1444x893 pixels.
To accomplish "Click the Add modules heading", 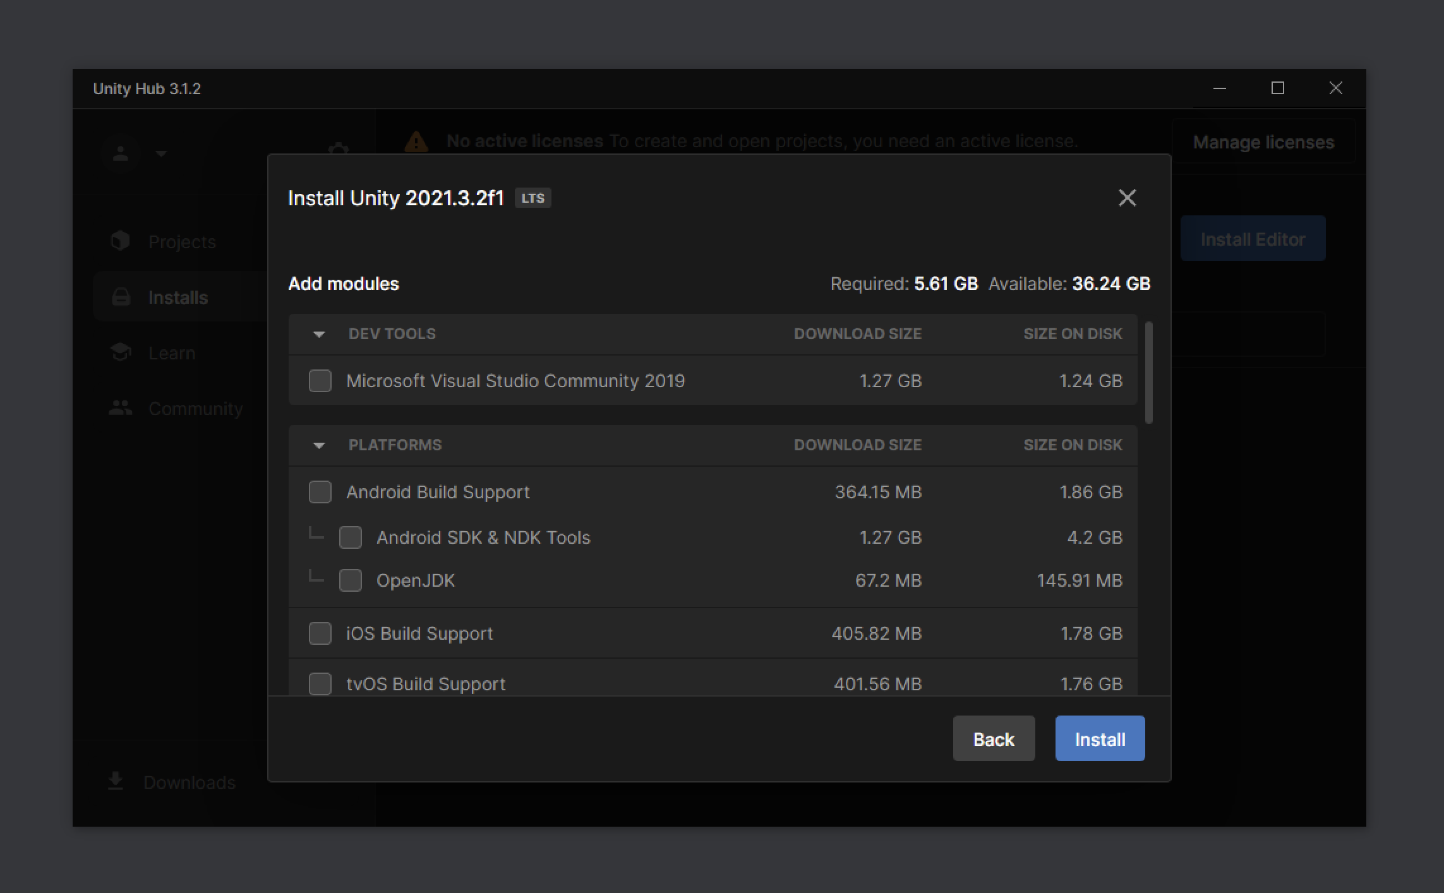I will point(344,284).
